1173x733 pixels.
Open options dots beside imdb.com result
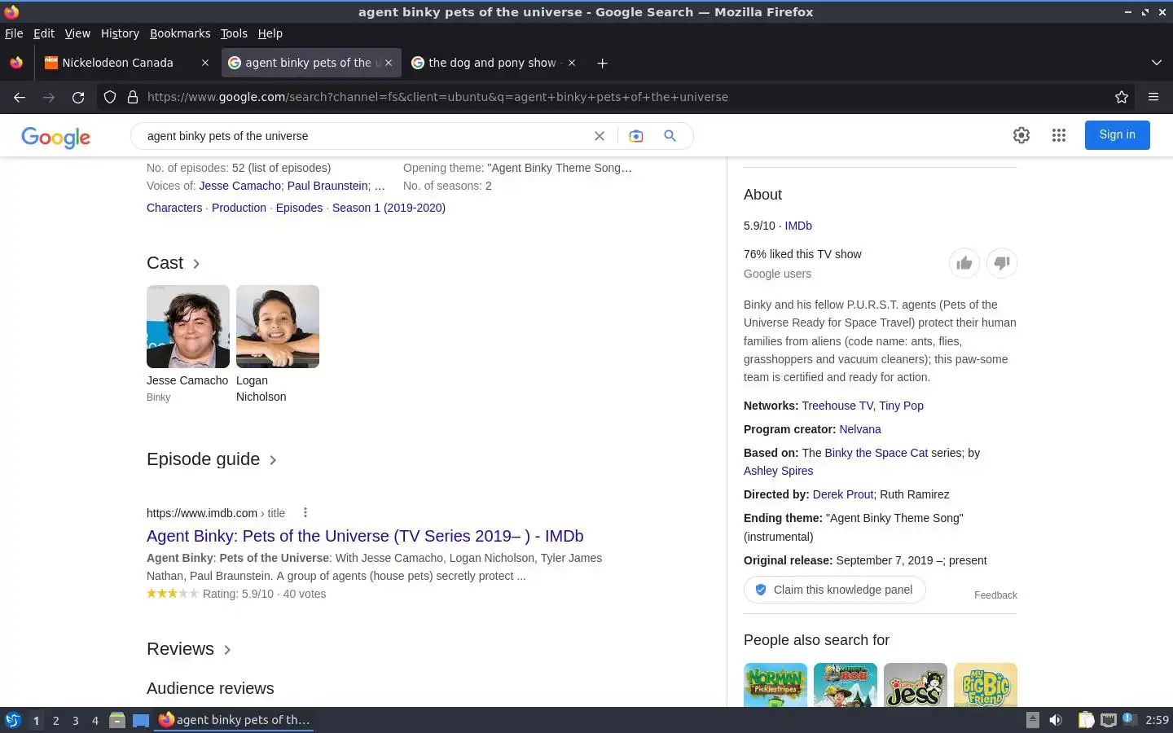click(x=305, y=512)
